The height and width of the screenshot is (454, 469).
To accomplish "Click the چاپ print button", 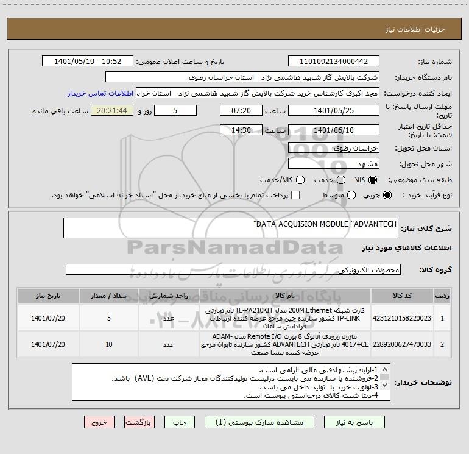I will [180, 422].
